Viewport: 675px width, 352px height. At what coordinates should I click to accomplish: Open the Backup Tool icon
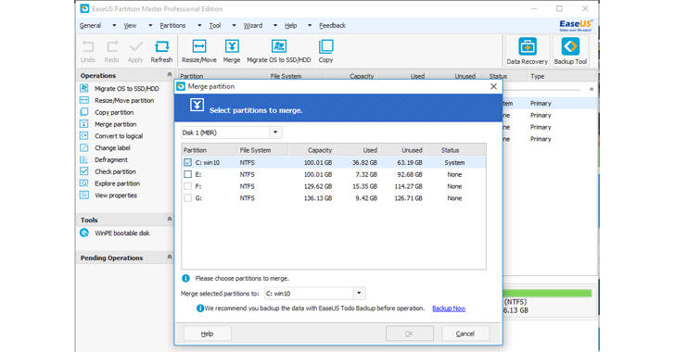pos(570,46)
